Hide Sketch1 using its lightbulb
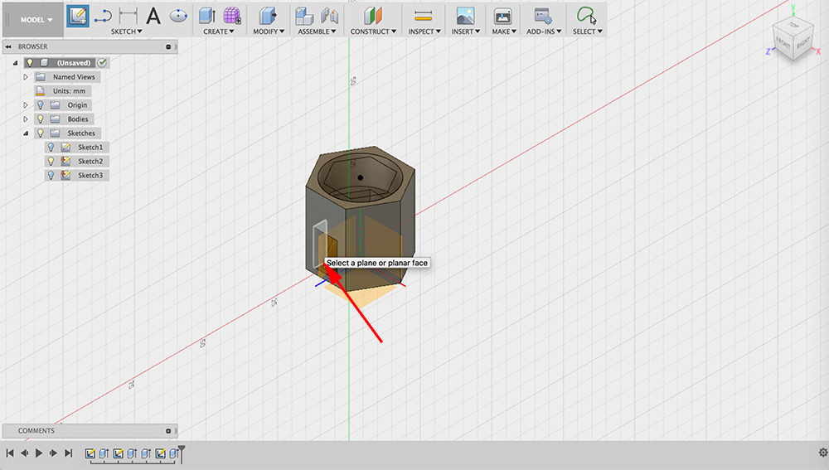This screenshot has width=829, height=470. click(51, 147)
